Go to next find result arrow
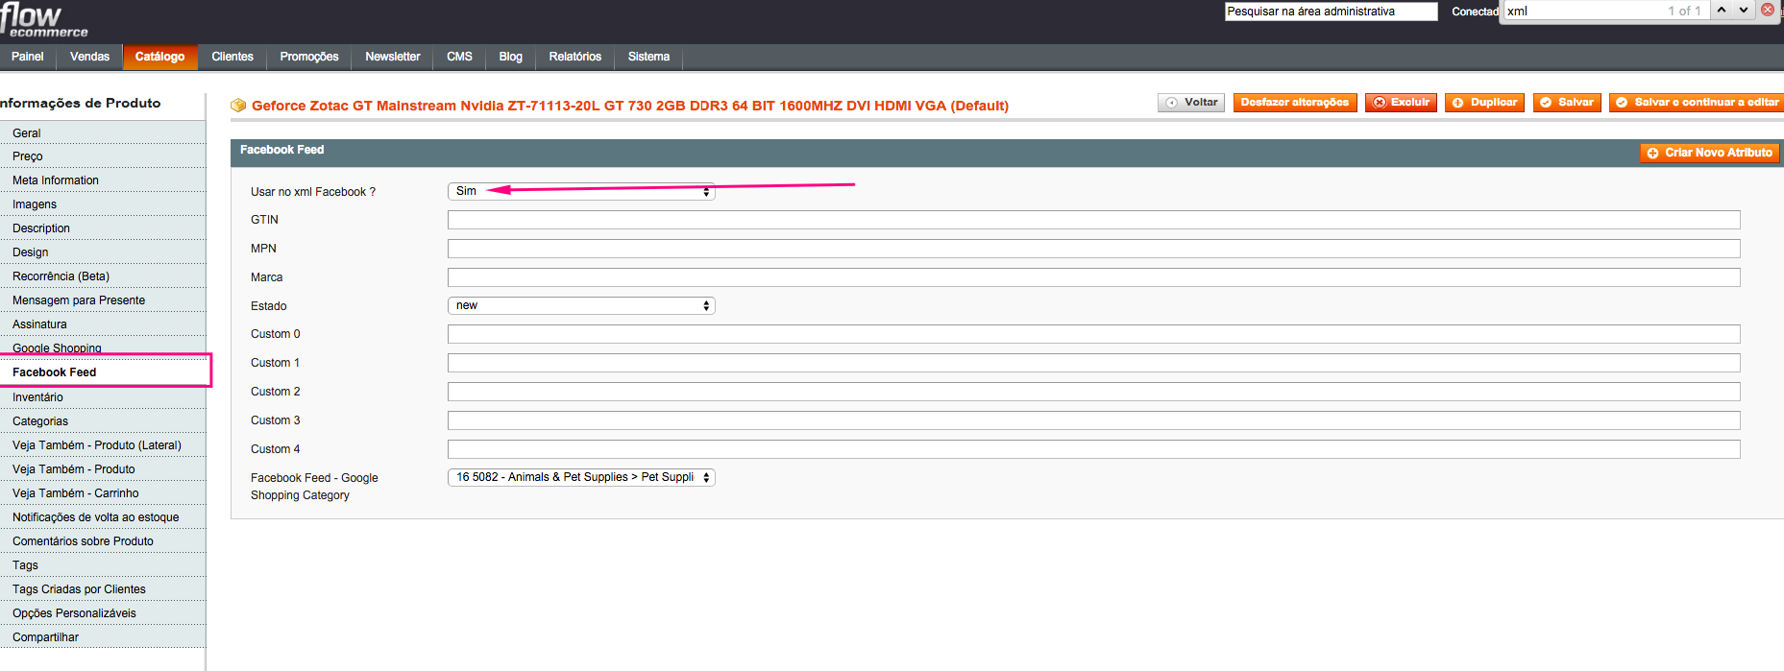The width and height of the screenshot is (1784, 671). click(x=1744, y=11)
